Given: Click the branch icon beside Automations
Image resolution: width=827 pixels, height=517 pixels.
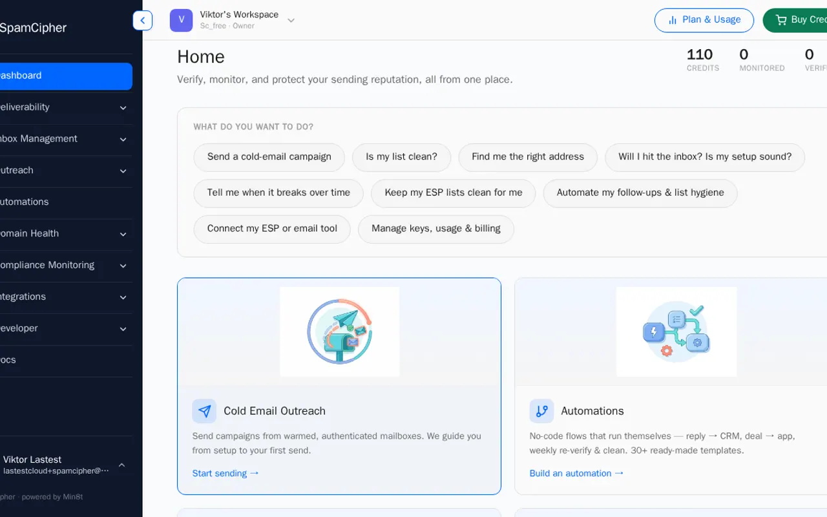Looking at the screenshot, I should (x=541, y=411).
